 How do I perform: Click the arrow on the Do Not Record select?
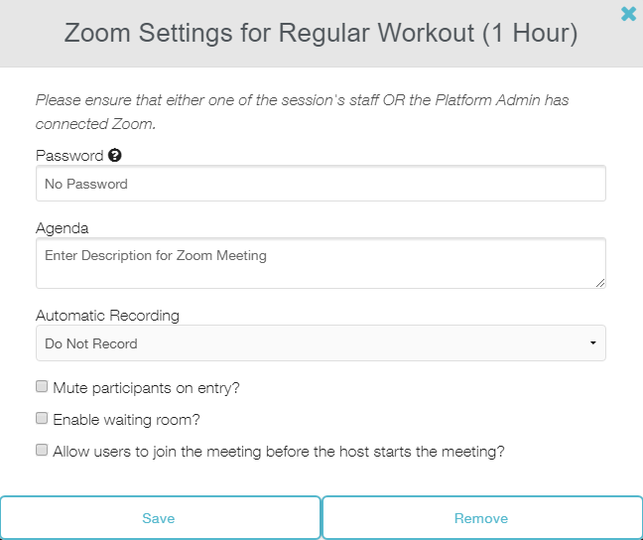click(x=592, y=343)
